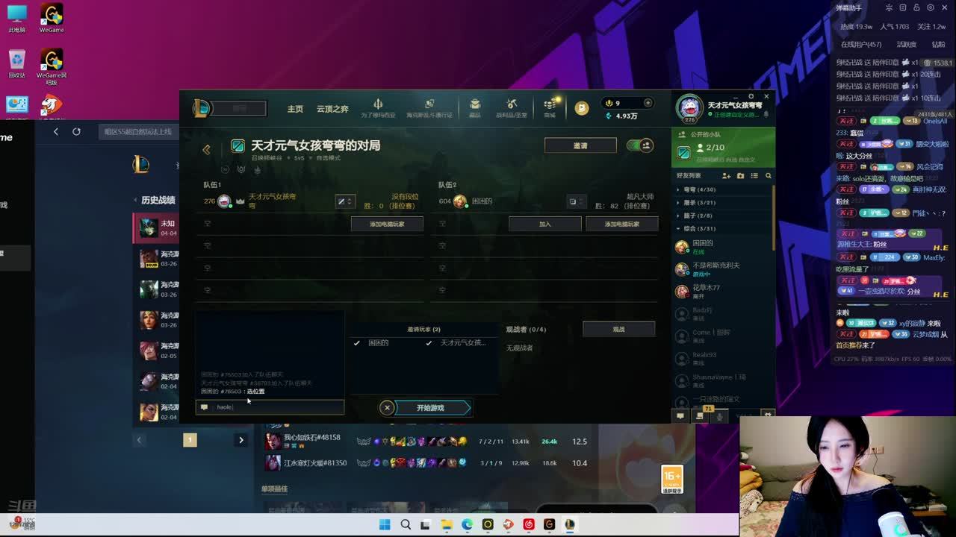Toggle check mark for invited 天才元气女孩
The width and height of the screenshot is (956, 537).
pos(429,343)
